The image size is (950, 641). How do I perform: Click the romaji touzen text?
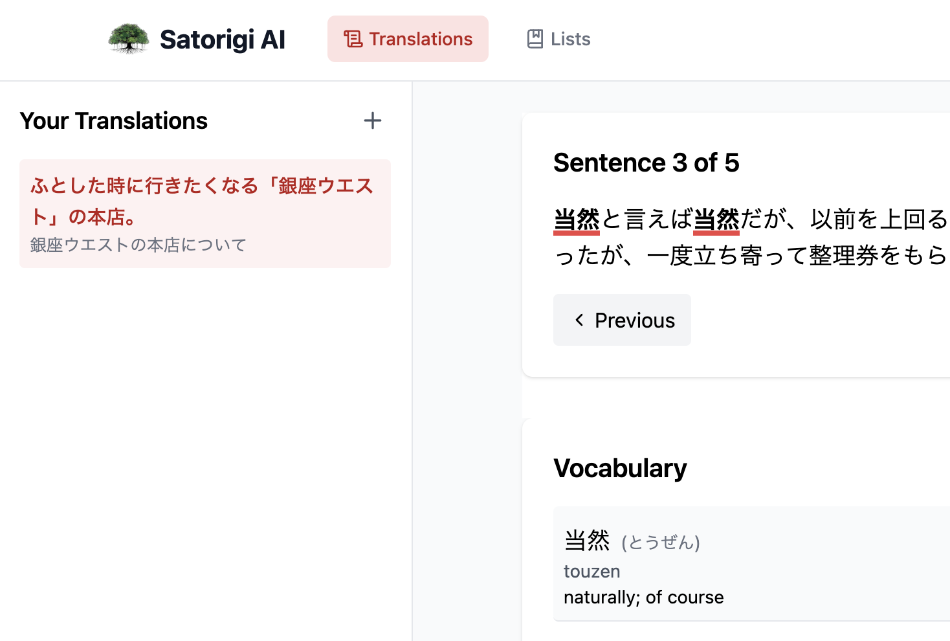coord(592,571)
